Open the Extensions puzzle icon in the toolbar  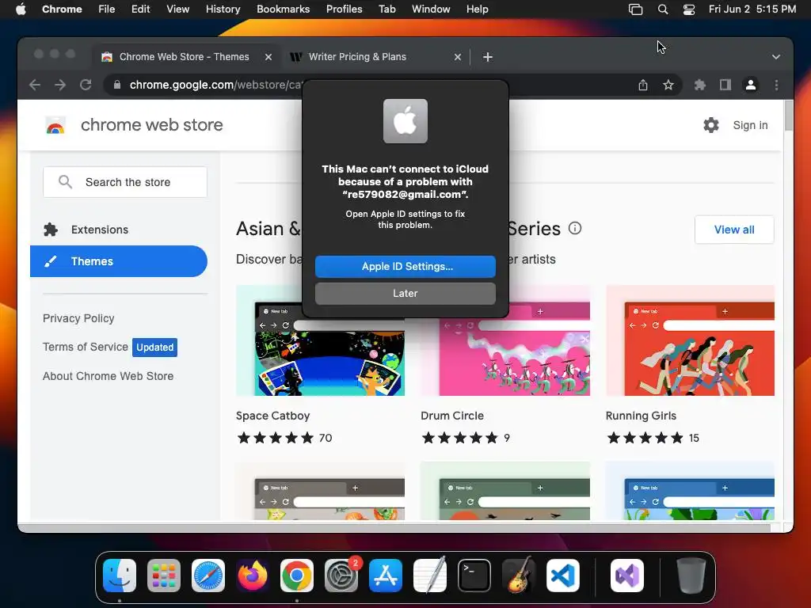pyautogui.click(x=700, y=85)
